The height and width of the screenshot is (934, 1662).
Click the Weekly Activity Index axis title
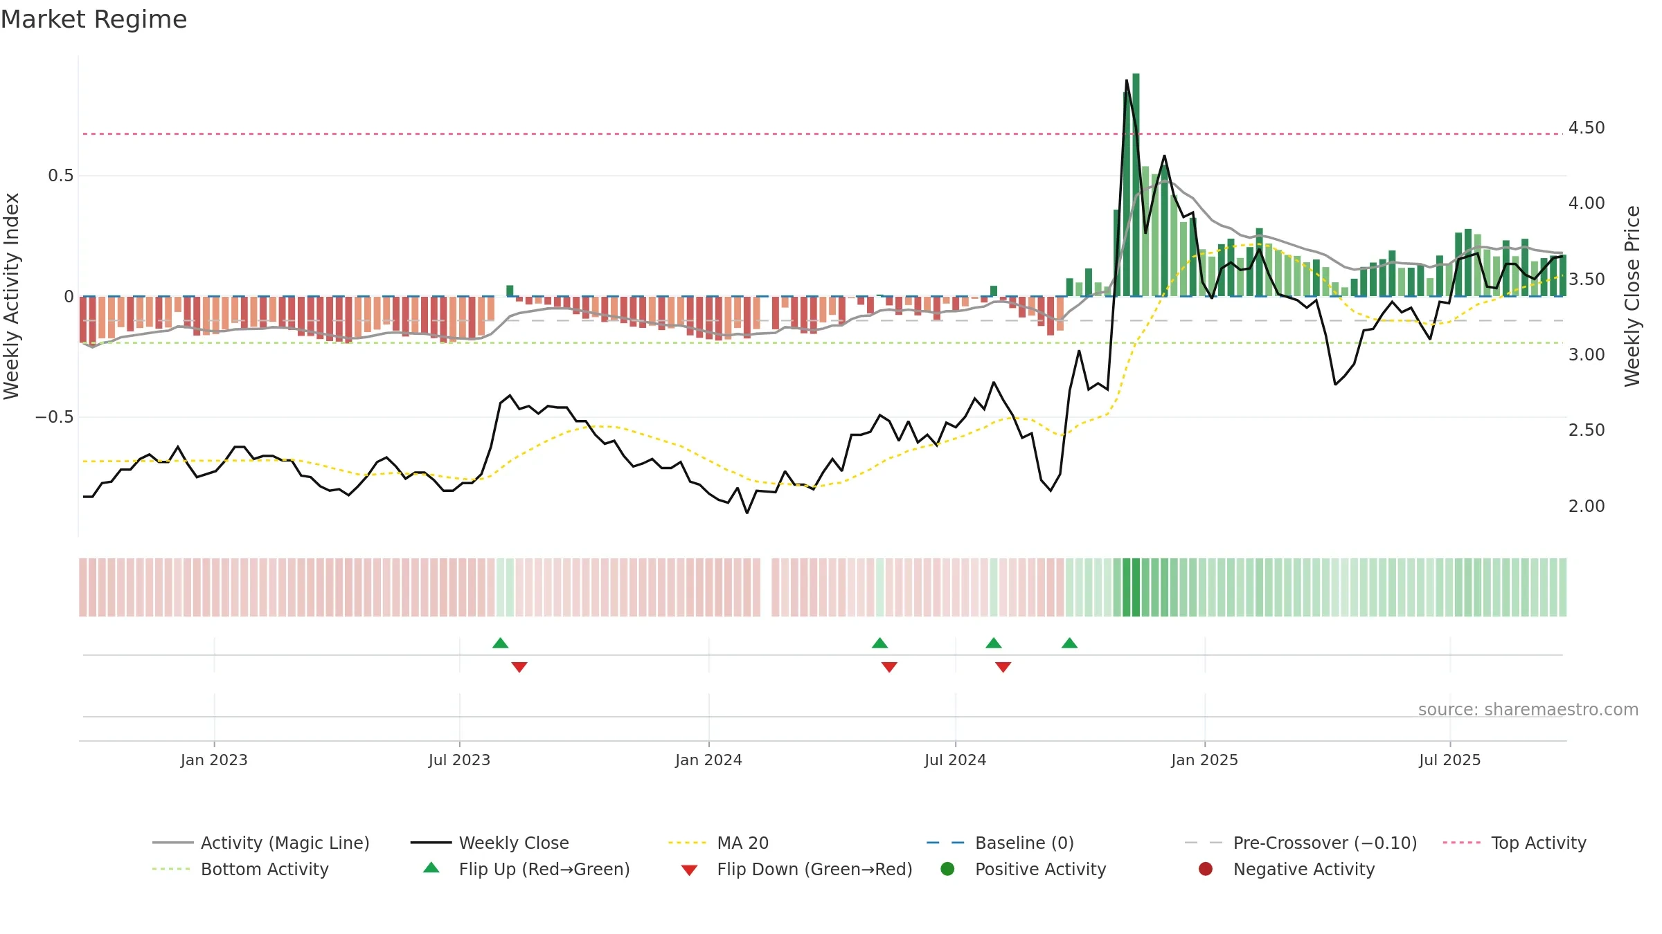(12, 296)
